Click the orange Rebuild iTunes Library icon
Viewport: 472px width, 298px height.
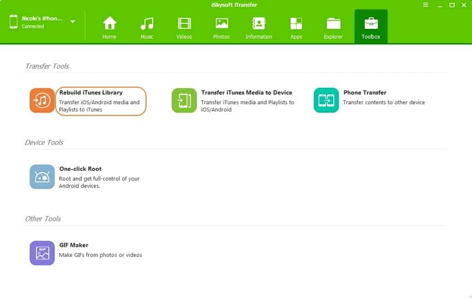click(42, 100)
